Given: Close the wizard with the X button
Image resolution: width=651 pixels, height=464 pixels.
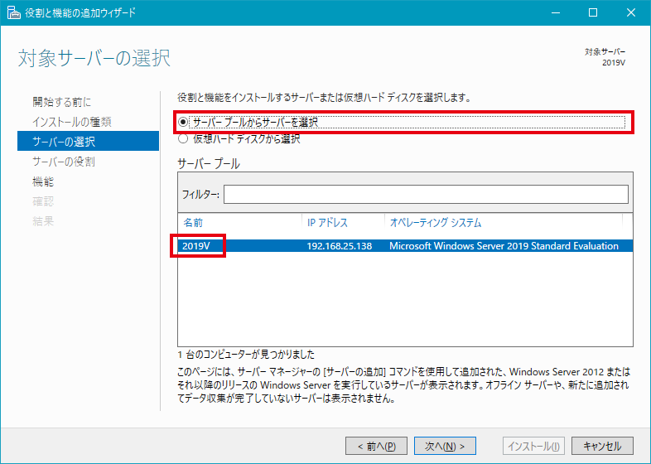Looking at the screenshot, I should pyautogui.click(x=629, y=13).
